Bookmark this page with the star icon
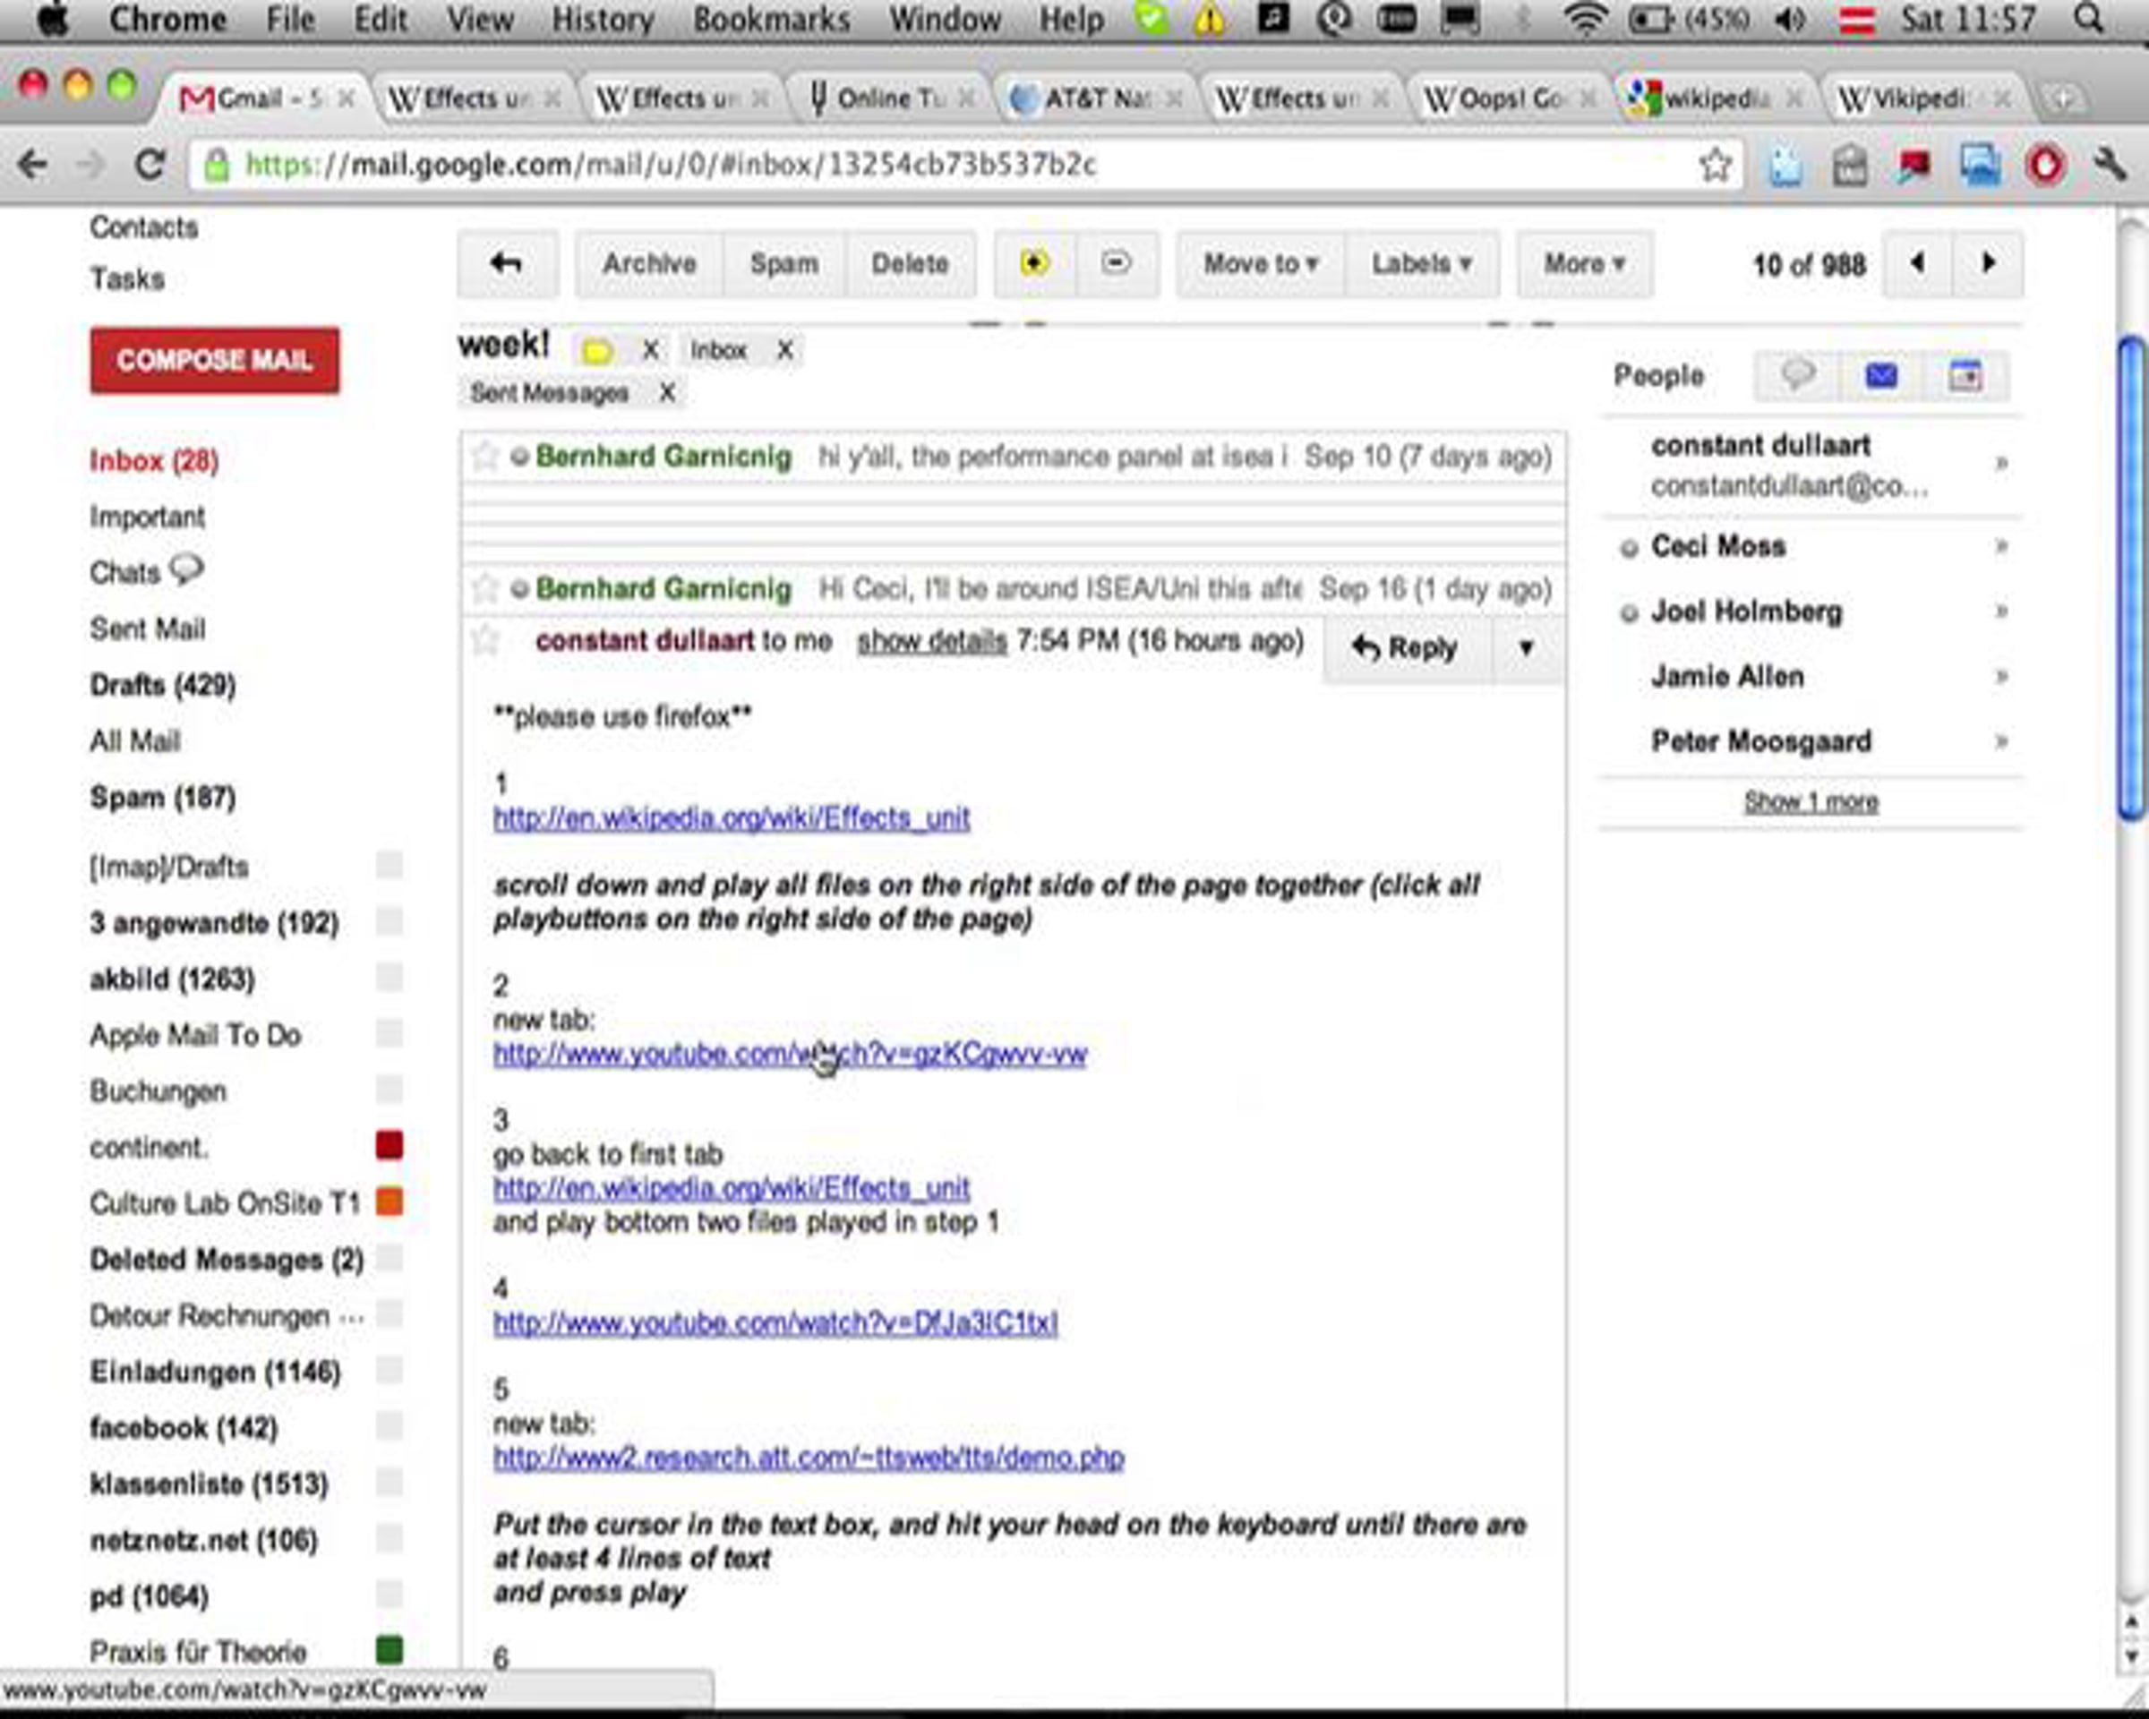2149x1719 pixels. (1715, 165)
